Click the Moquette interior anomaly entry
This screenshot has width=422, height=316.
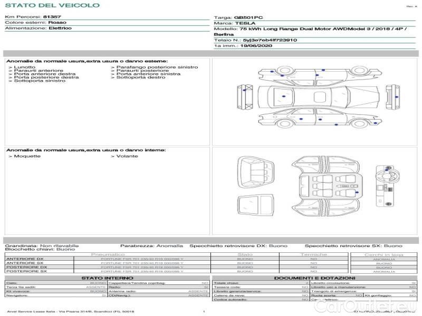pyautogui.click(x=26, y=156)
